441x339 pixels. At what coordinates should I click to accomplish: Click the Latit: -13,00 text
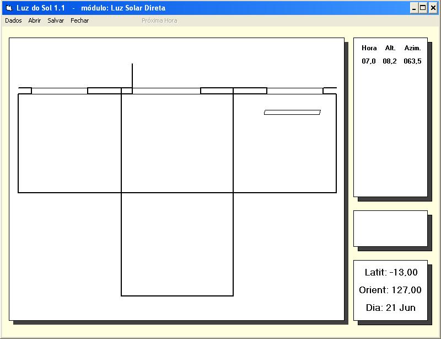tap(391, 272)
